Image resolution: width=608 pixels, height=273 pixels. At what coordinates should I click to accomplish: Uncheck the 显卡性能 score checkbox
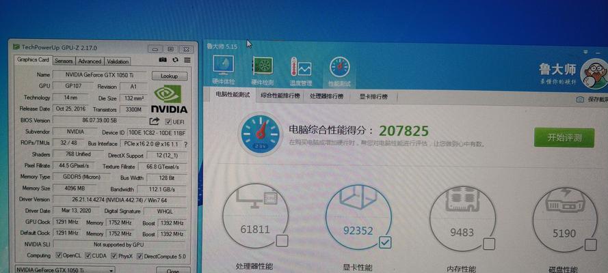[385, 242]
